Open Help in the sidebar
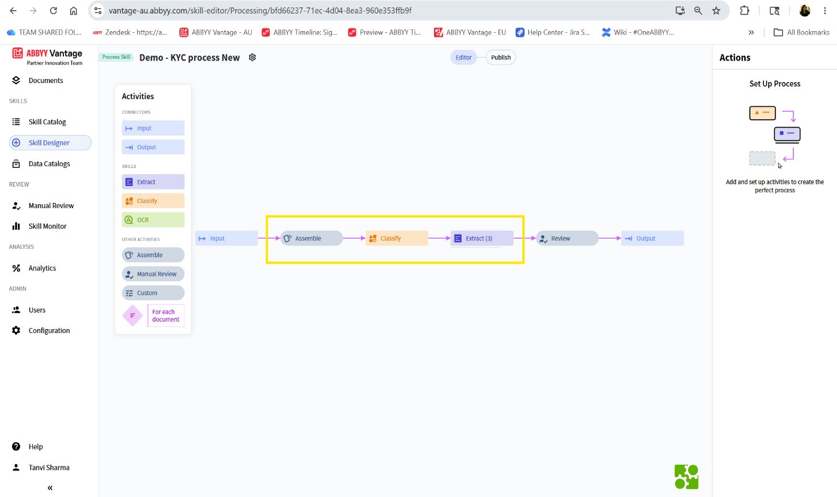 coord(36,447)
